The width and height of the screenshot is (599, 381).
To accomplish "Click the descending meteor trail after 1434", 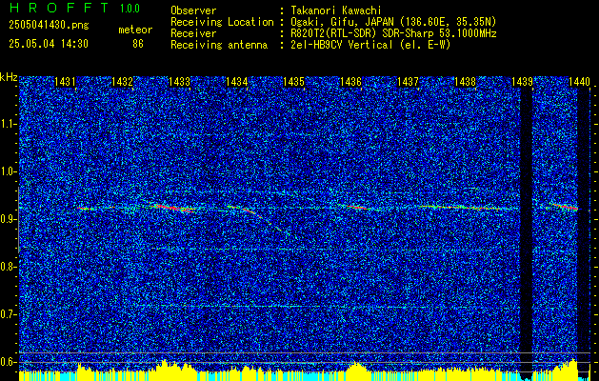I will pyautogui.click(x=268, y=221).
